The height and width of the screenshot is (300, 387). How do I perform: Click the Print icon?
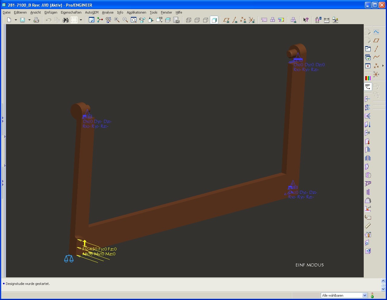click(x=36, y=20)
